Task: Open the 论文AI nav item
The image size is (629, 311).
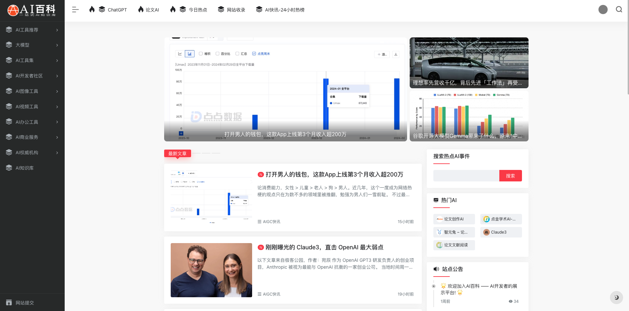Action: [152, 10]
